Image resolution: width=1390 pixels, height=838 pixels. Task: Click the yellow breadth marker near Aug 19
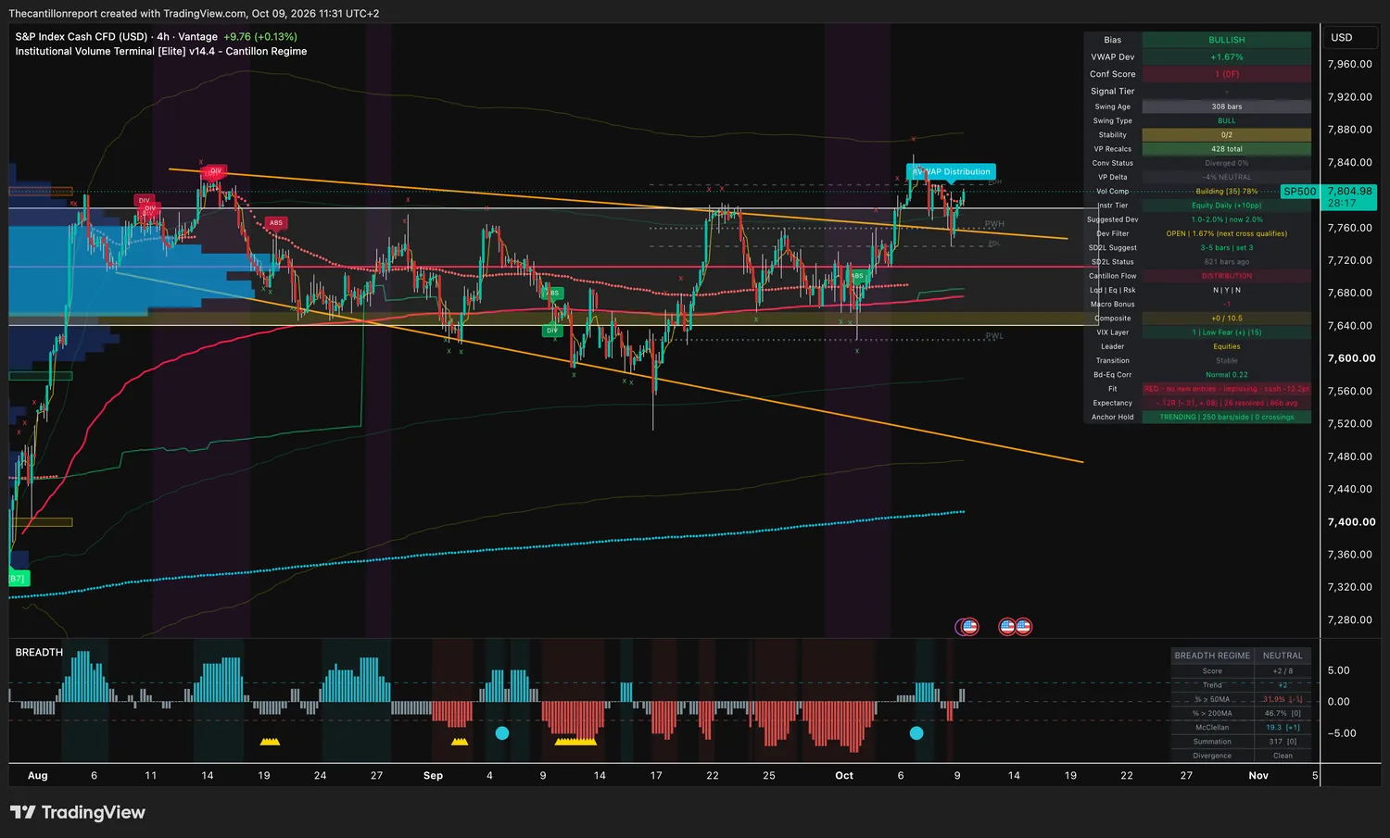[x=270, y=742]
